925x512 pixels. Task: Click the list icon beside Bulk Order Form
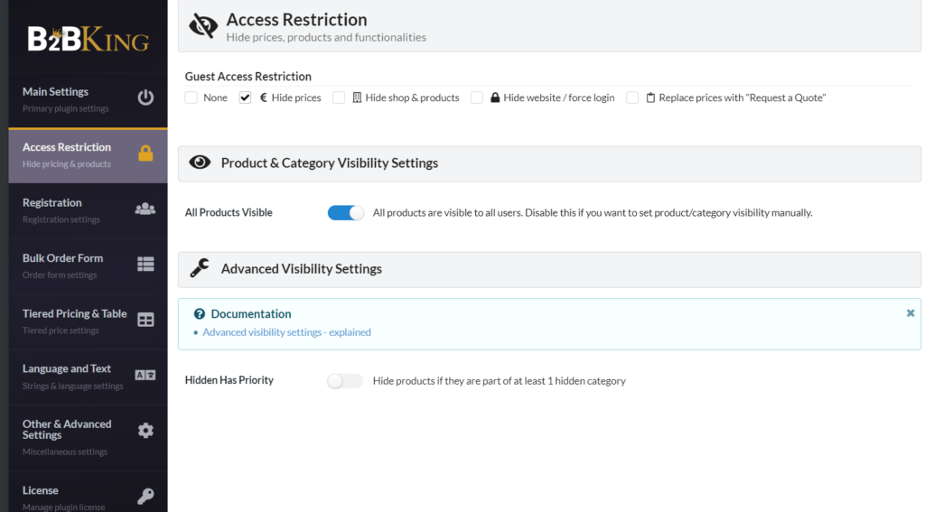click(x=145, y=264)
